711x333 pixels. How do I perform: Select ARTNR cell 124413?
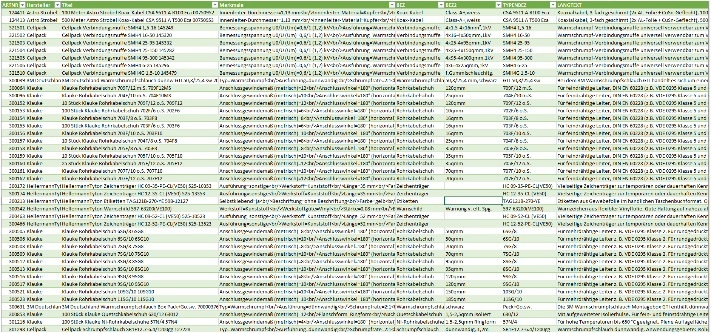pos(14,20)
